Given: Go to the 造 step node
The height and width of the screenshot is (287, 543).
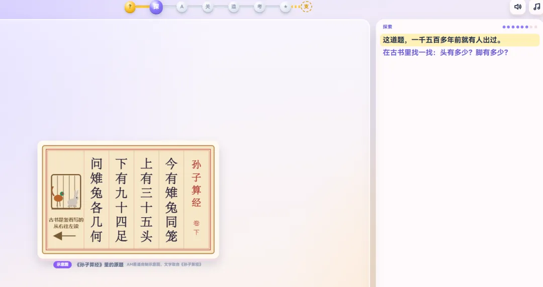Looking at the screenshot, I should tap(233, 7).
